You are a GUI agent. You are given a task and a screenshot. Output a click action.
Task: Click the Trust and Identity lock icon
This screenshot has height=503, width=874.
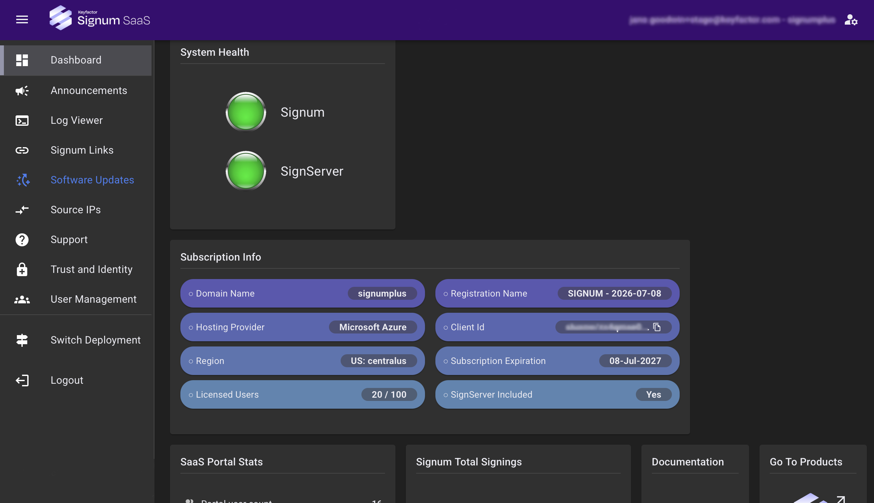(22, 269)
